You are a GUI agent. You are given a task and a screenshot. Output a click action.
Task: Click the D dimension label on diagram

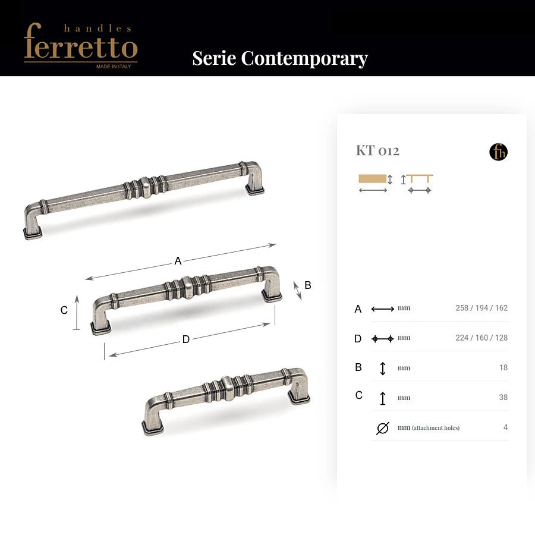[186, 339]
